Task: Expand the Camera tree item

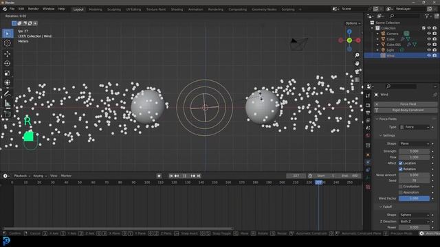Action: 377,34
